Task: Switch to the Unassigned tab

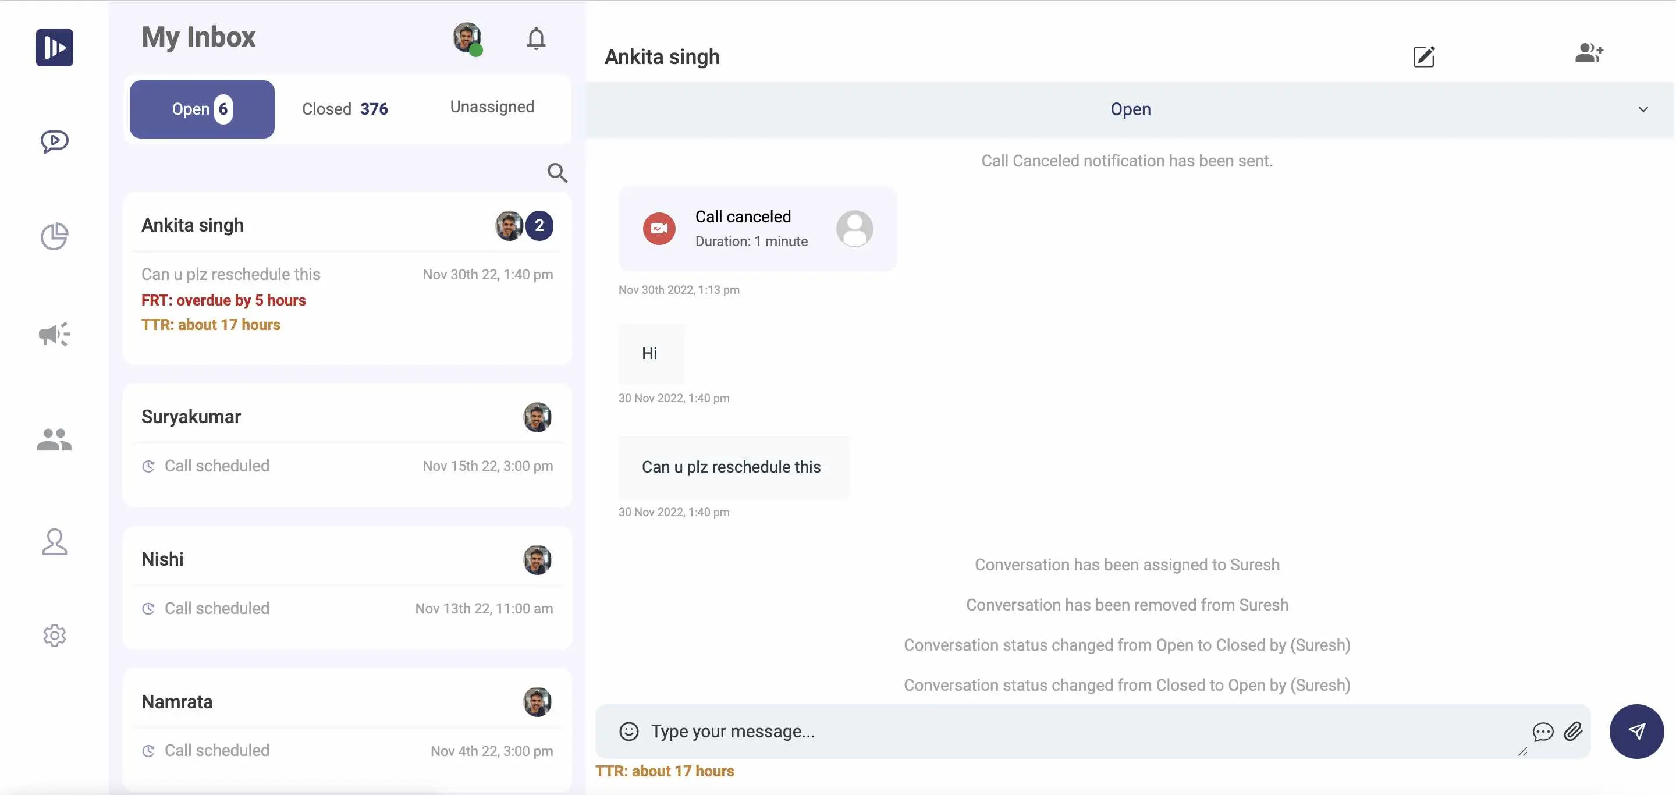Action: (x=492, y=107)
